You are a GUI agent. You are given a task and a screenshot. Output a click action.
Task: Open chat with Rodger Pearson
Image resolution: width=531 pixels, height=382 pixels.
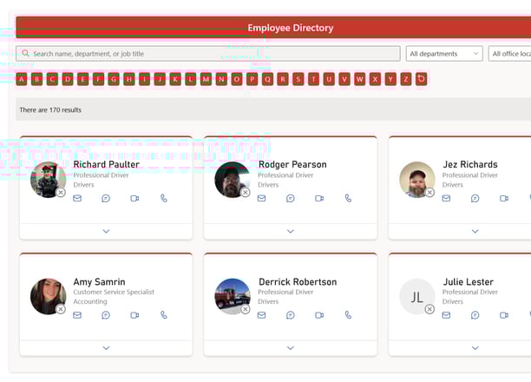point(290,198)
